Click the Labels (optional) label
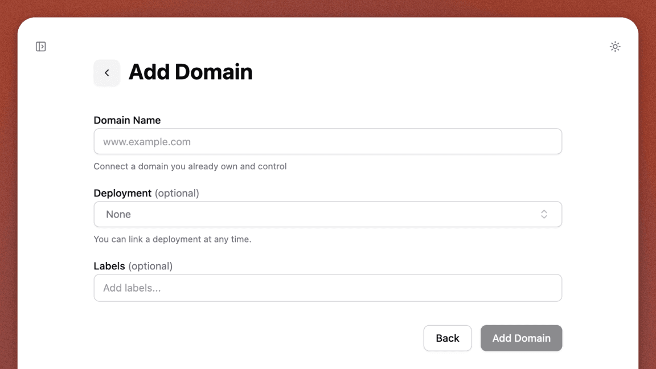Image resolution: width=656 pixels, height=369 pixels. [133, 266]
